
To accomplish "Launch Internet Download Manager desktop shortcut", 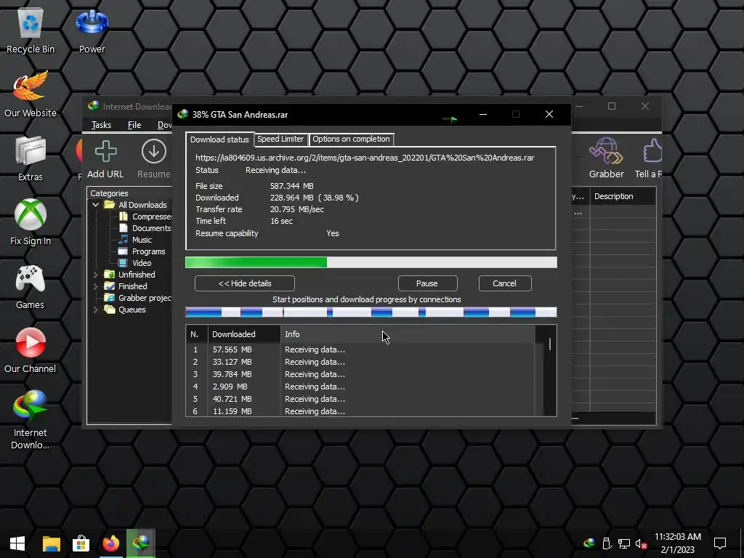I will pyautogui.click(x=31, y=419).
